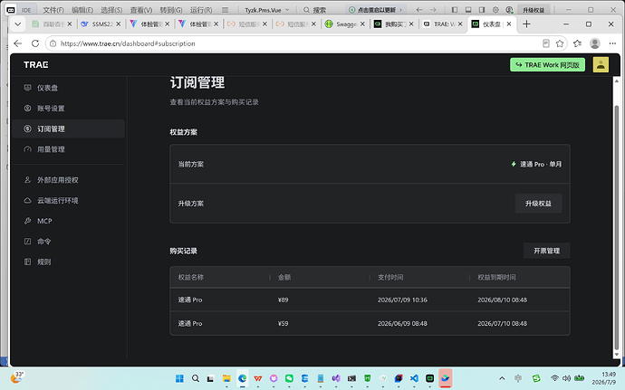625x390 pixels.
Task: Open 规则 rules in sidebar
Action: tap(68, 262)
